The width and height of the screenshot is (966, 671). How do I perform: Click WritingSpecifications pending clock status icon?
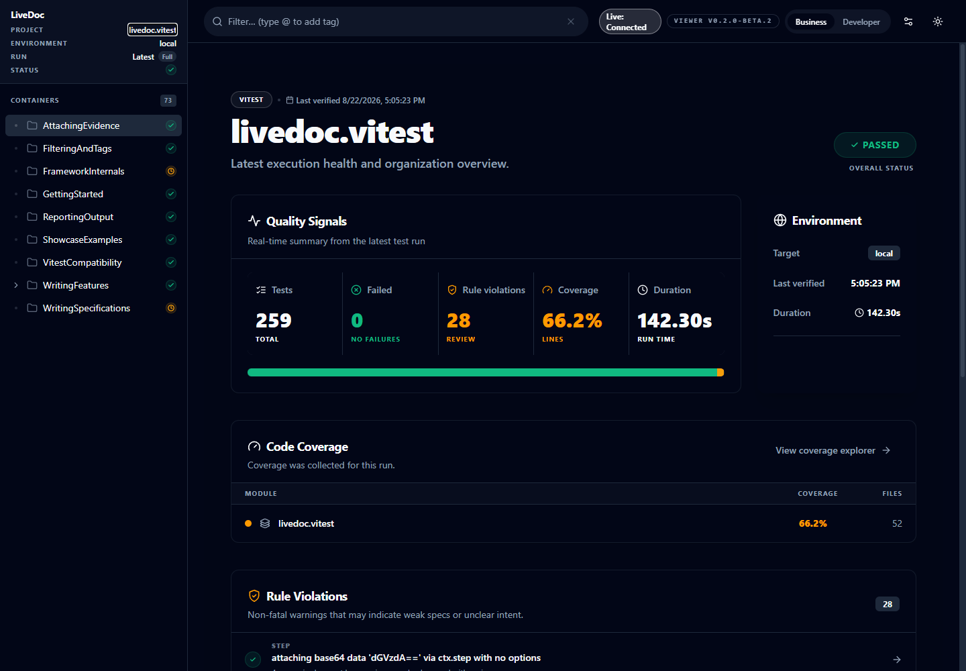171,308
